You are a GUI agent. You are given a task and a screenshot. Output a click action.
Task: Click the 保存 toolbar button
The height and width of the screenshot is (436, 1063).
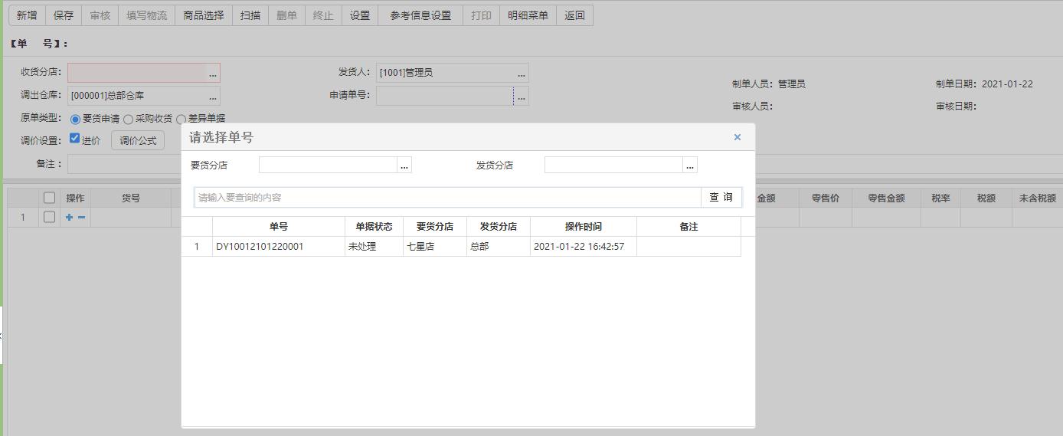(64, 15)
